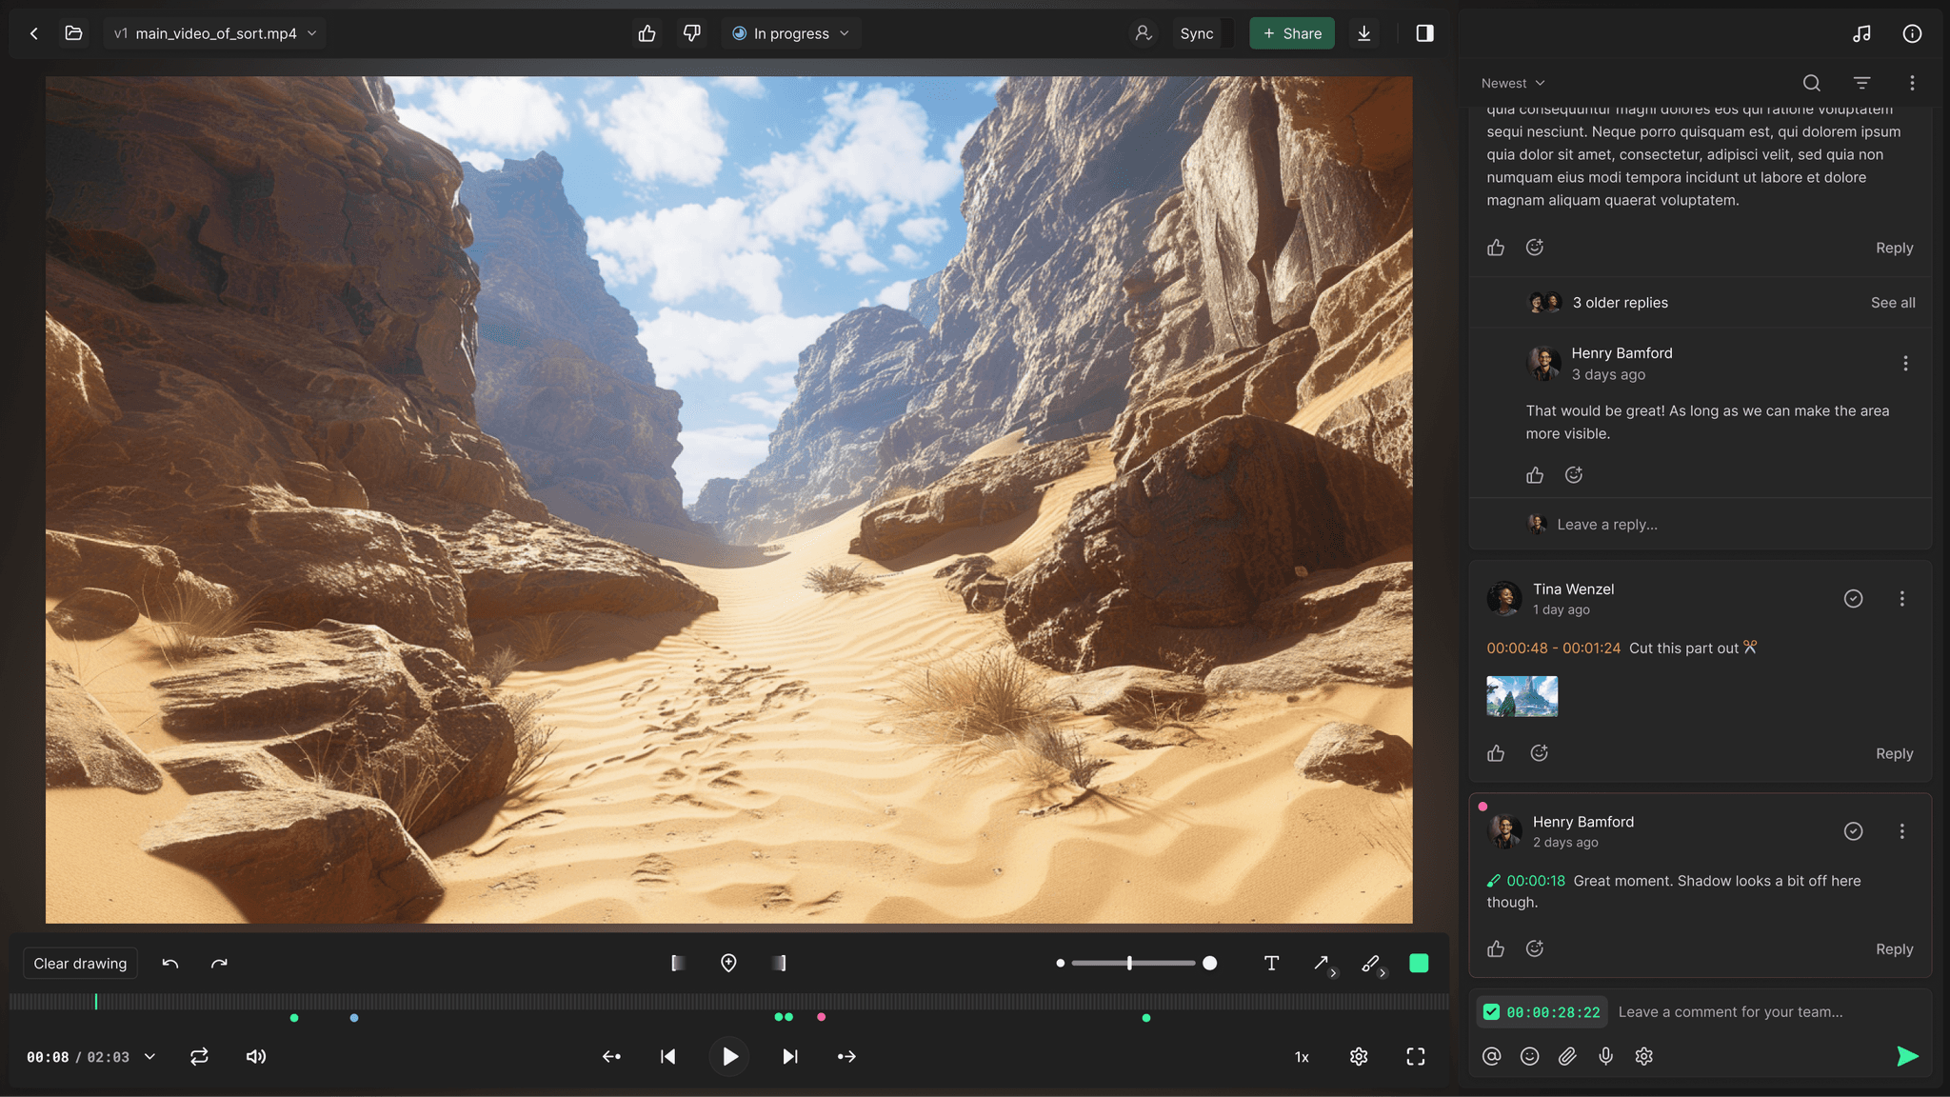Open comments panel more options menu
This screenshot has height=1097, width=1950.
click(1912, 83)
